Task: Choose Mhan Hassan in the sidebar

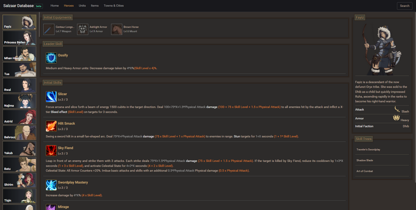Action: point(19,54)
